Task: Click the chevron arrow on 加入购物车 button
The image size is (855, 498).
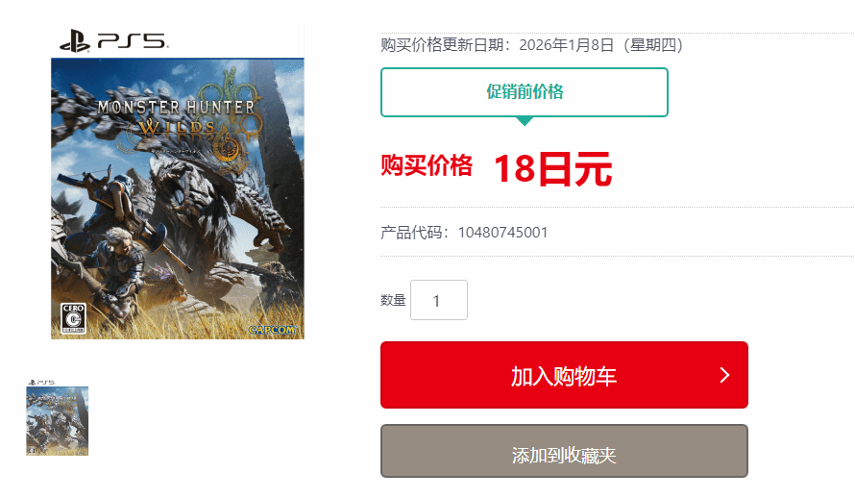Action: [x=724, y=375]
